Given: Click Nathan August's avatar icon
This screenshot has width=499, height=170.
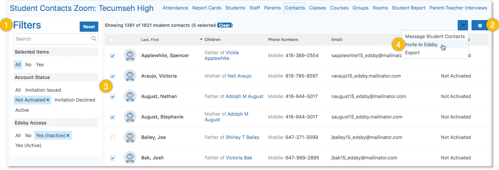Looking at the screenshot, I should coord(130,96).
